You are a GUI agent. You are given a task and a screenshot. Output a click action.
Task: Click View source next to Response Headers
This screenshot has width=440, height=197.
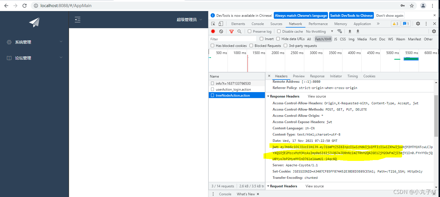tap(317, 96)
